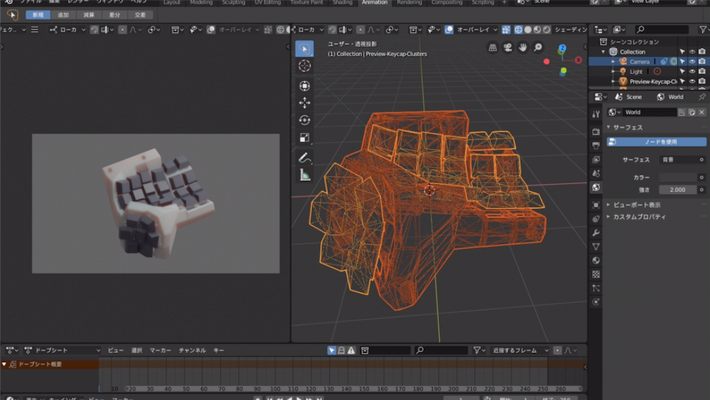This screenshot has width=710, height=400.
Task: Toggle Preview-Keycap-Clusters visibility eye
Action: click(692, 81)
